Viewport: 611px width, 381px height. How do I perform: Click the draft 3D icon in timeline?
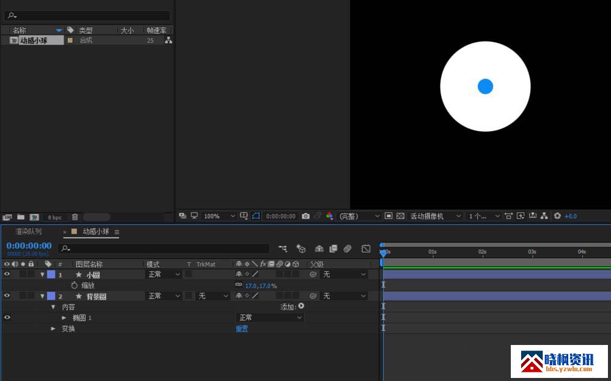(301, 248)
